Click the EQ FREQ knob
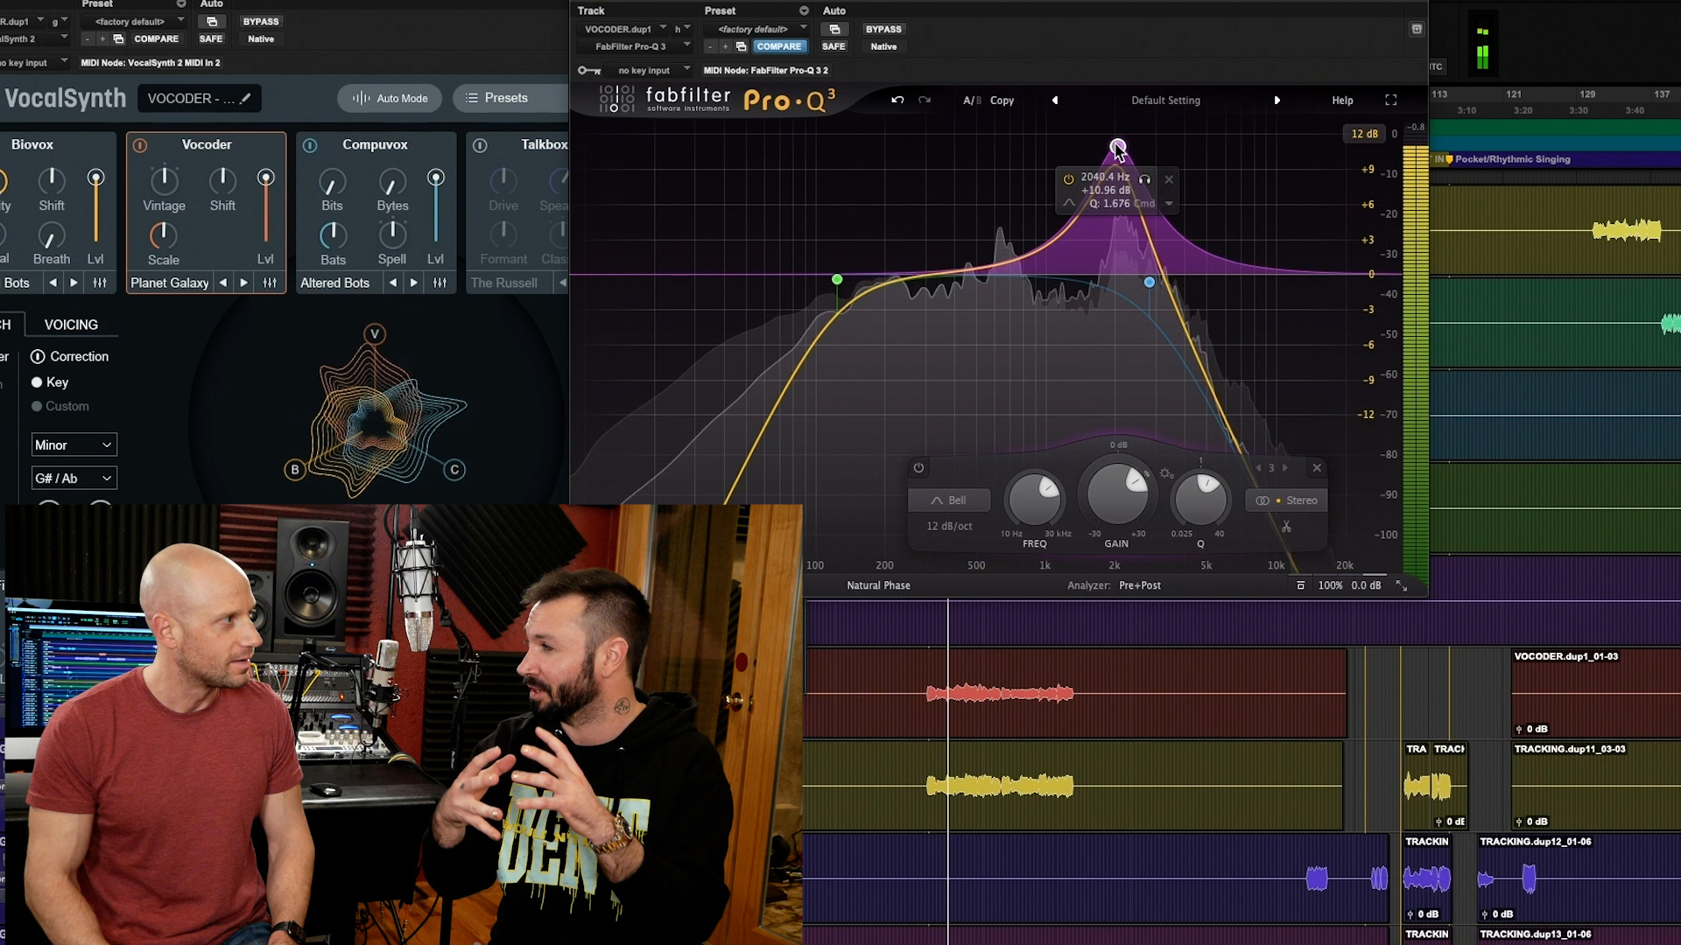The width and height of the screenshot is (1681, 945). click(1035, 500)
